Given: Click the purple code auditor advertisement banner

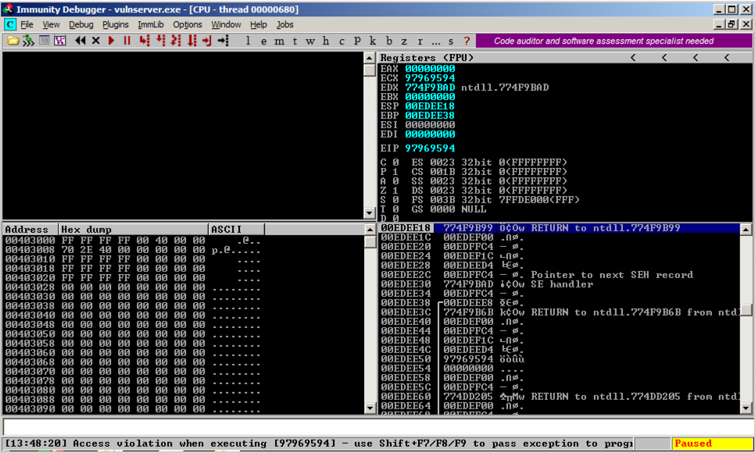Looking at the screenshot, I should pos(614,41).
